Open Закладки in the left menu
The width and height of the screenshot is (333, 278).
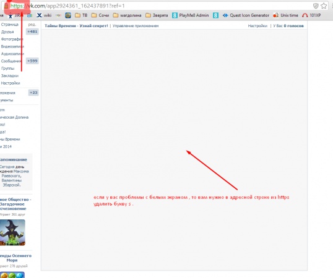coord(9,75)
